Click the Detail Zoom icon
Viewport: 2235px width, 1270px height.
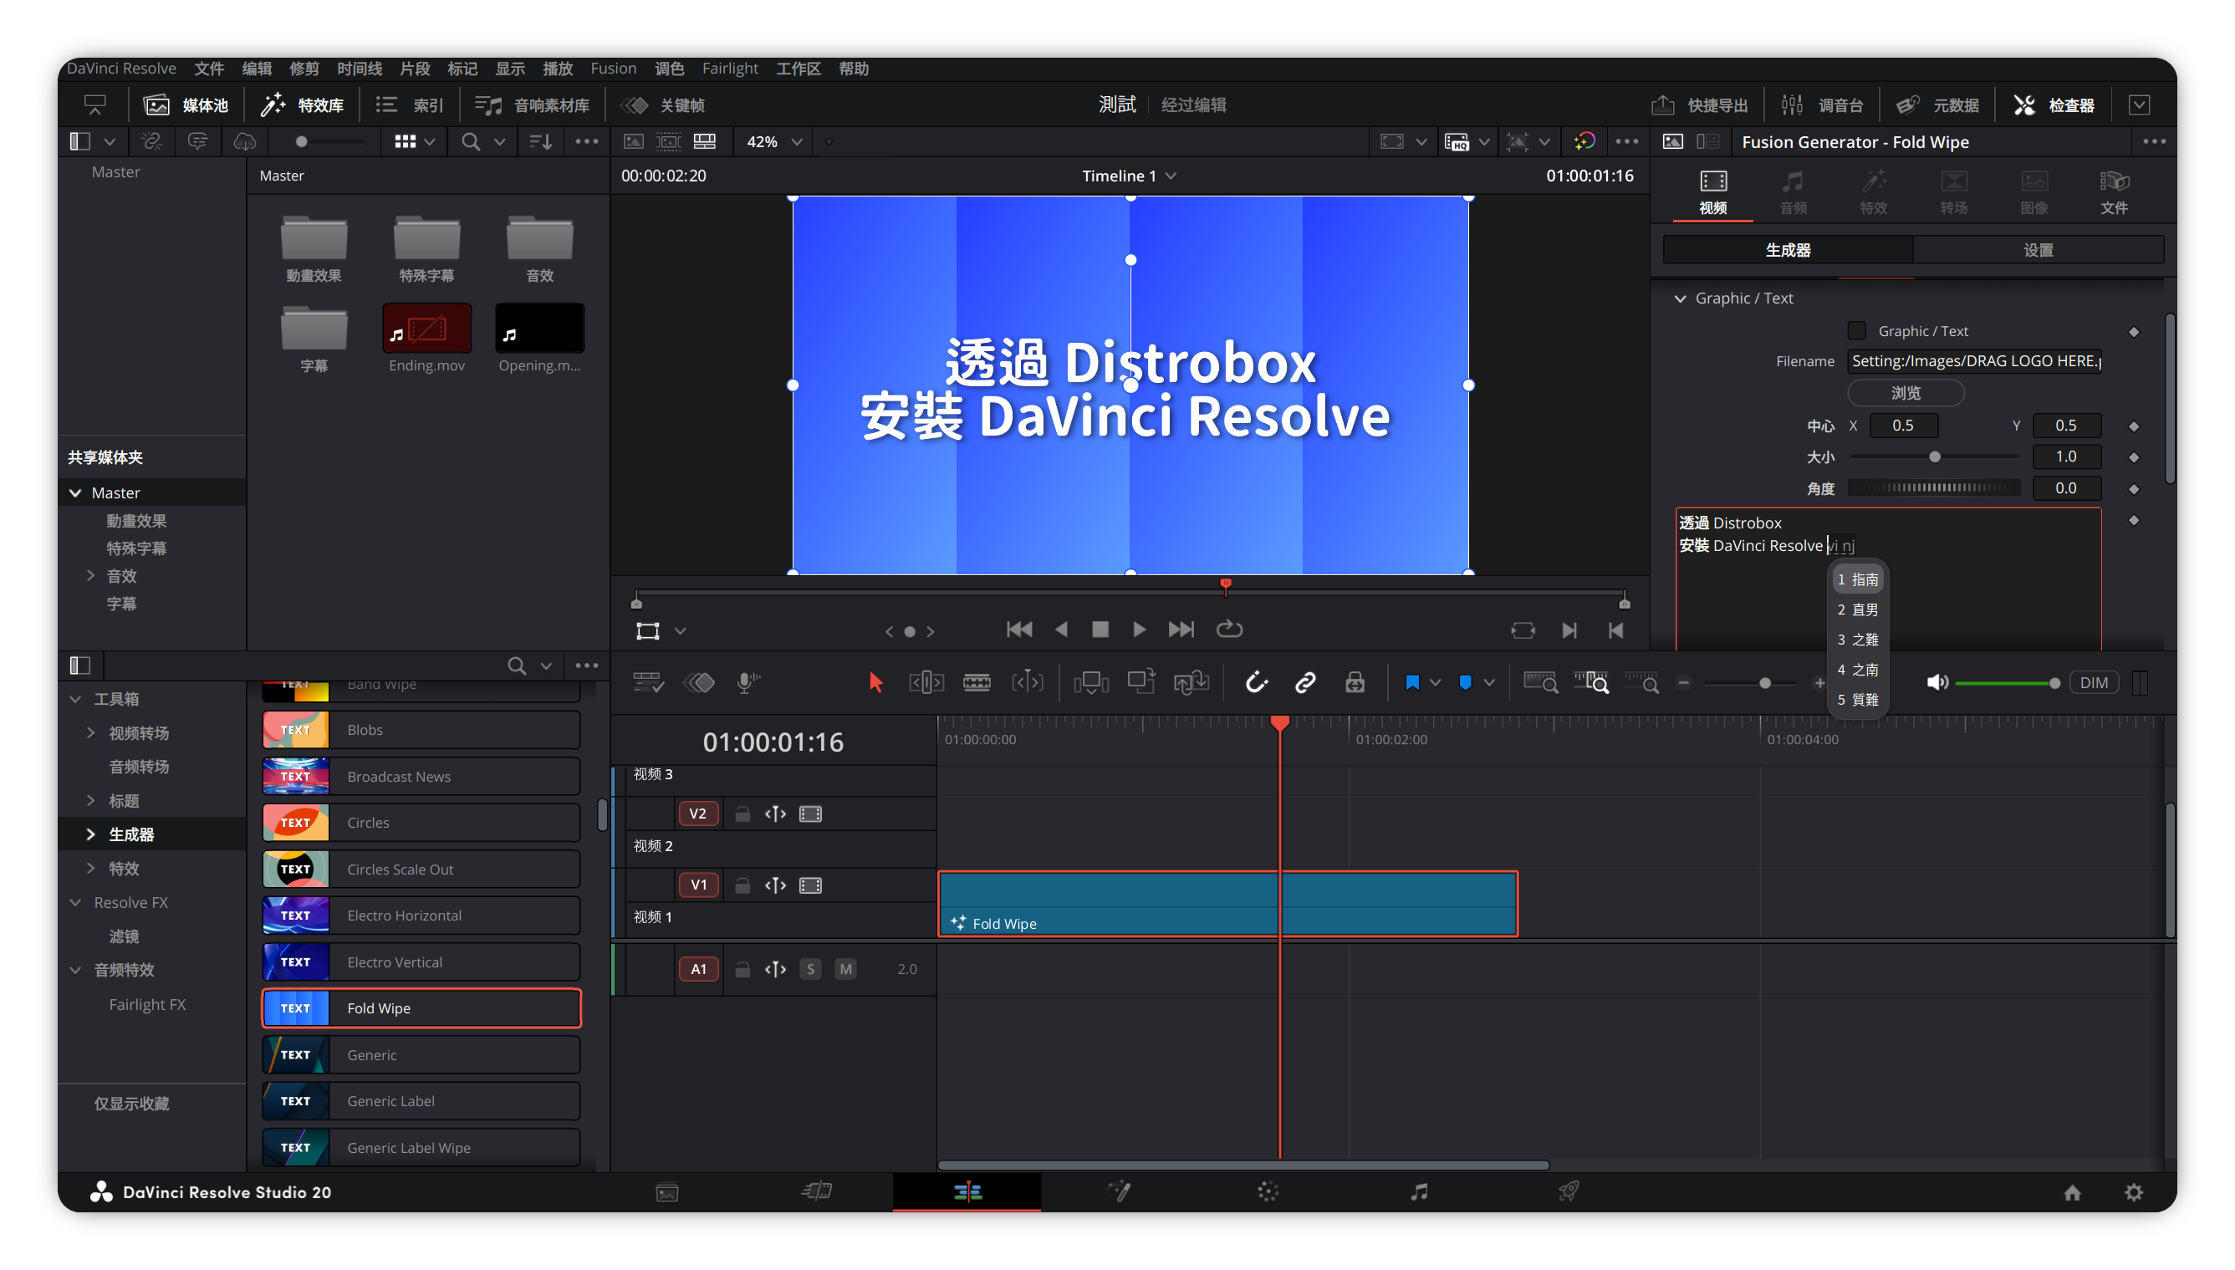1590,682
